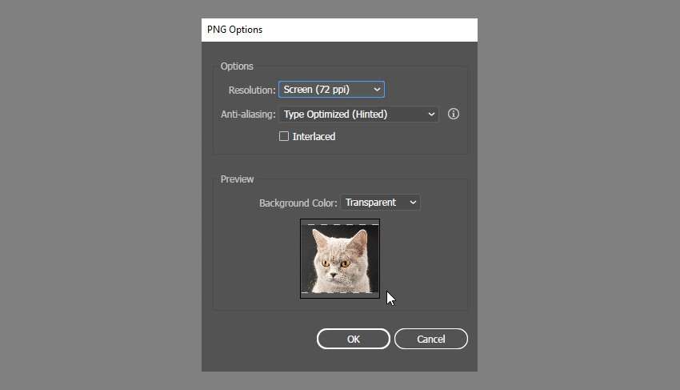The image size is (680, 390).
Task: Open the Type Optimized (Hinted) dropdown
Action: (x=358, y=115)
